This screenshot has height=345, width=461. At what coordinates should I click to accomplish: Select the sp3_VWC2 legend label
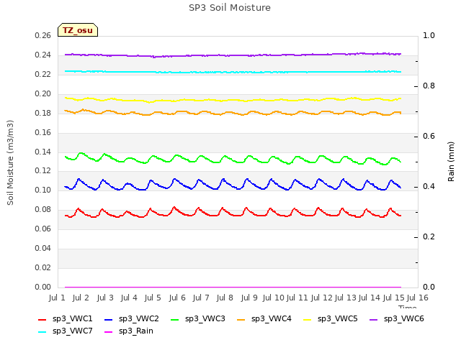(139, 319)
